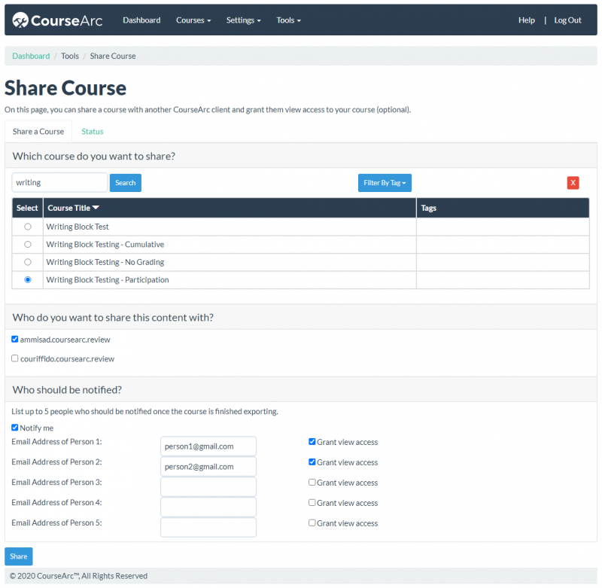602x588 pixels.
Task: Select Writing Block Testing - Participation radio
Action: click(28, 279)
